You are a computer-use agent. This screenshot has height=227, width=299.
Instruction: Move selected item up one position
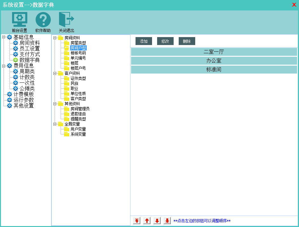[x=147, y=221]
